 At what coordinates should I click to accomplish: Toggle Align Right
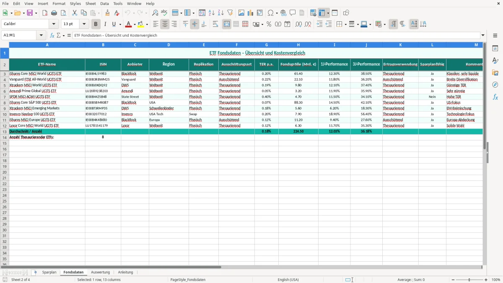pos(174,24)
